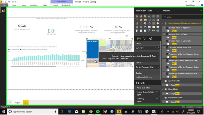Select the R script visual
204x115 pixels.
(x=149, y=31)
